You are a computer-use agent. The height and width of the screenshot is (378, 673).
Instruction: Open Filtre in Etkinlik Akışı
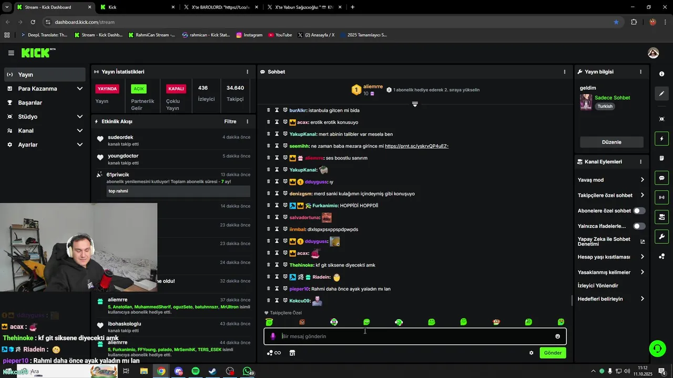pos(230,122)
